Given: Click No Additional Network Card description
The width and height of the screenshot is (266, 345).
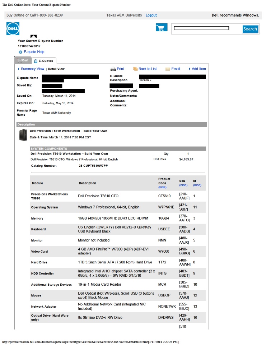Looking at the screenshot, I should click(x=112, y=307).
